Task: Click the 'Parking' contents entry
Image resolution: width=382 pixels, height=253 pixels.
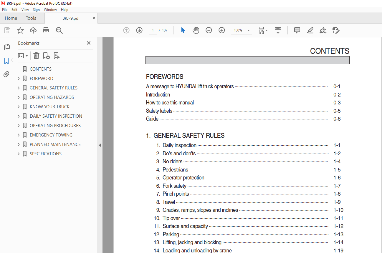Action: 171,234
